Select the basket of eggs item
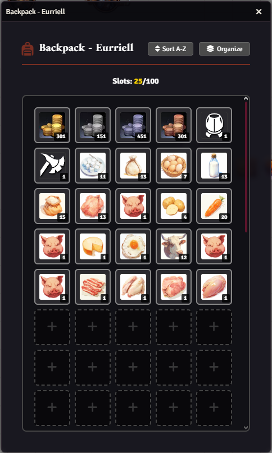The image size is (272, 453). point(174,166)
